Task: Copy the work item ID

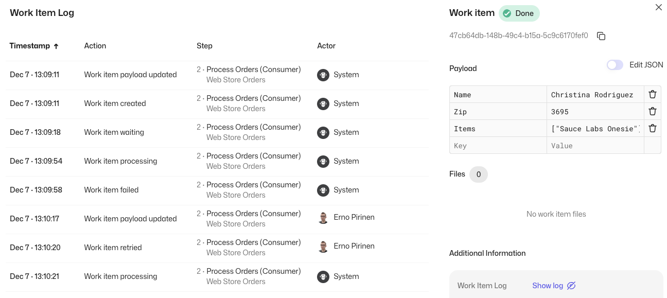Action: coord(601,36)
